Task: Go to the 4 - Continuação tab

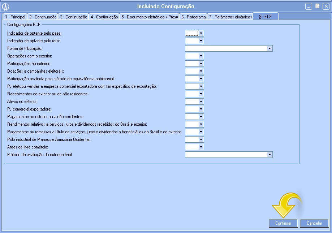Action: (104, 17)
